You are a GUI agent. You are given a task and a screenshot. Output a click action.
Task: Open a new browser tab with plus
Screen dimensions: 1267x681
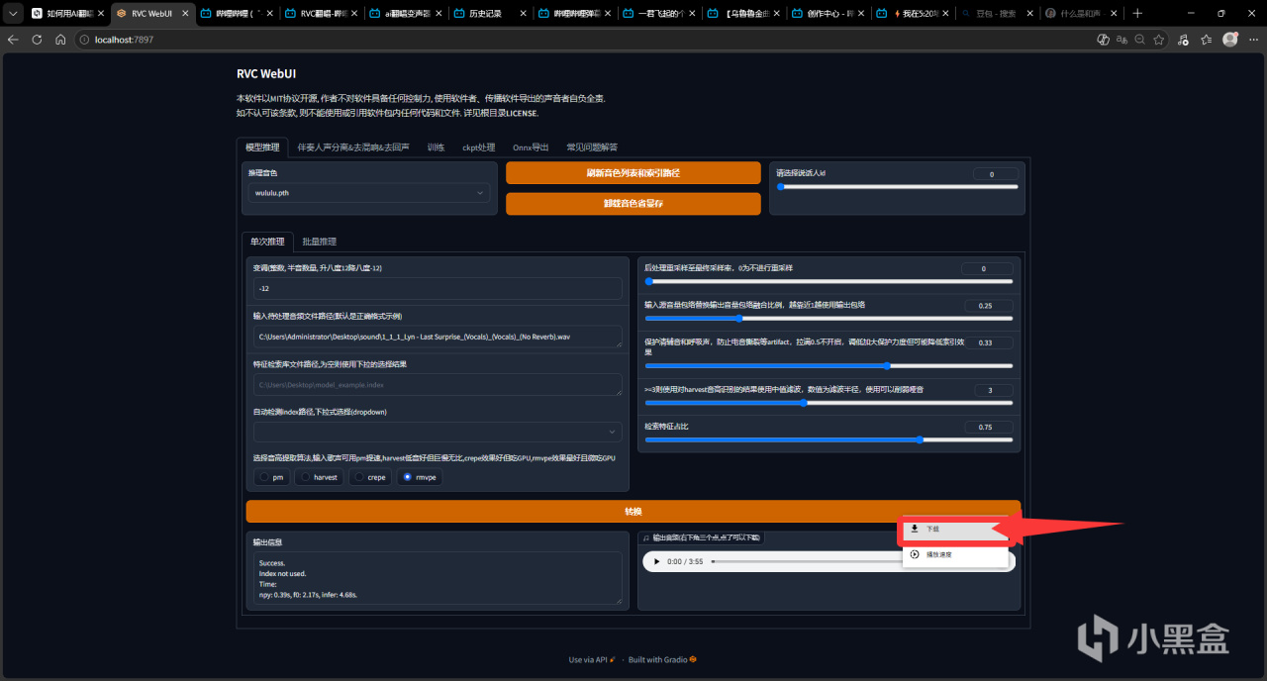click(1137, 13)
